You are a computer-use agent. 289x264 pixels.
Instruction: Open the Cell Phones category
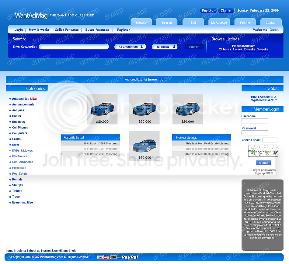(x=20, y=127)
